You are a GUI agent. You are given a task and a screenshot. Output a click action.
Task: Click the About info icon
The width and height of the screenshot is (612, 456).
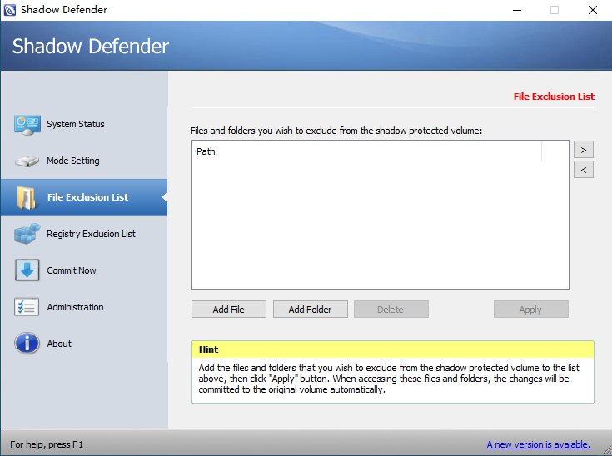(27, 344)
